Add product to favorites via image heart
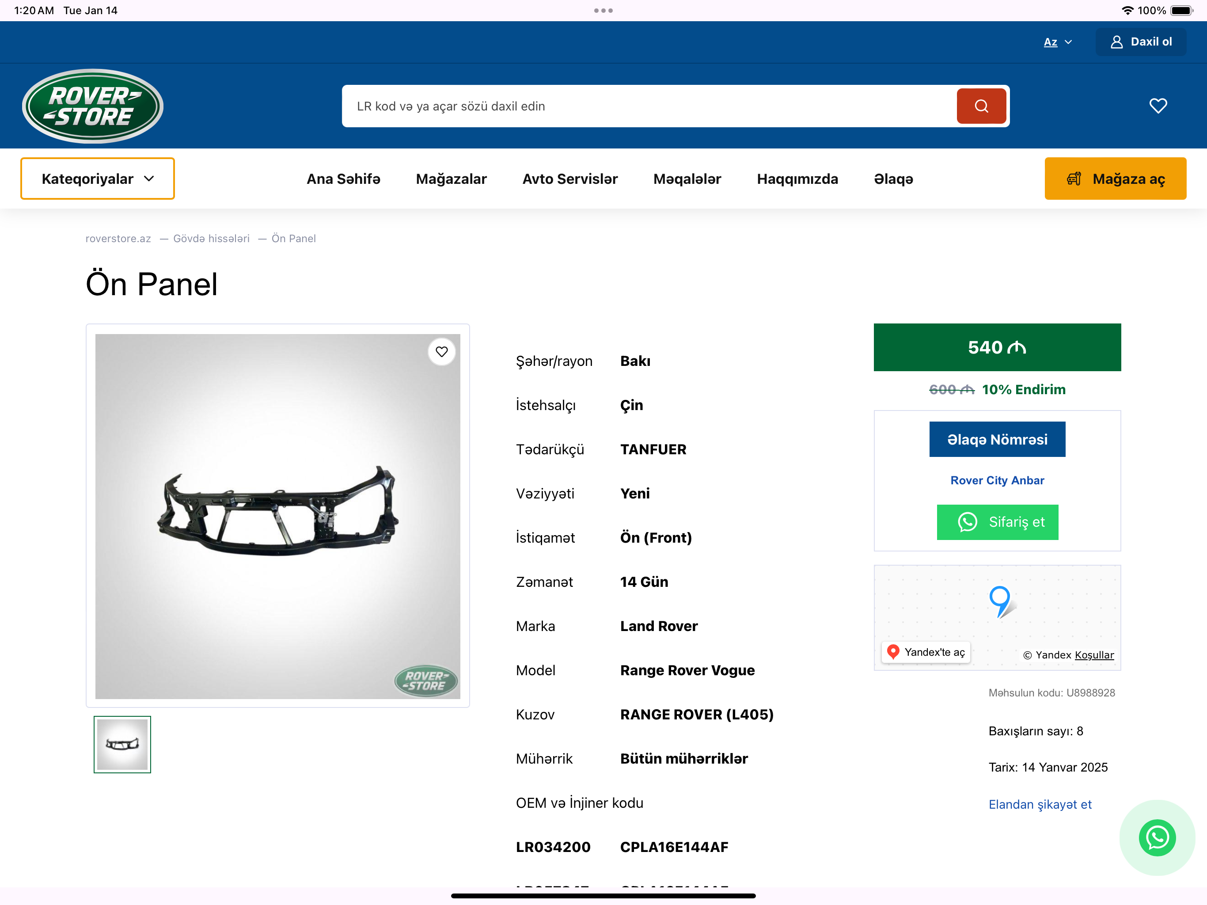The width and height of the screenshot is (1207, 905). coord(441,352)
